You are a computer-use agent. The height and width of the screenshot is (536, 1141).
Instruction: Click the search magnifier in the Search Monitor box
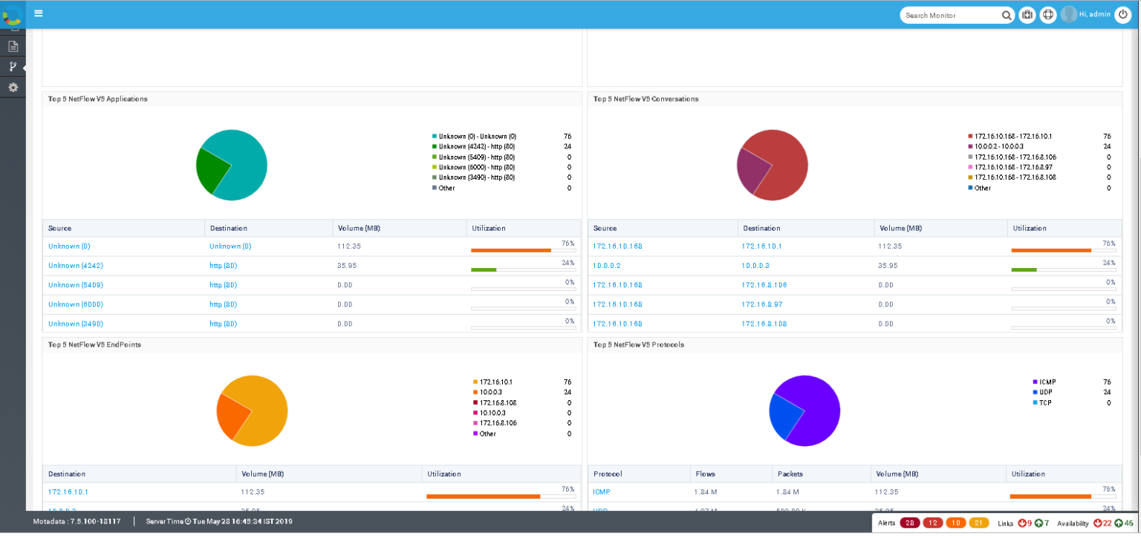tap(1007, 15)
